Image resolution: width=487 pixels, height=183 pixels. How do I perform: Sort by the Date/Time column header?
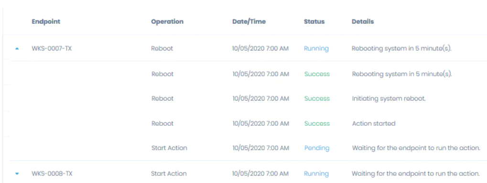click(249, 21)
